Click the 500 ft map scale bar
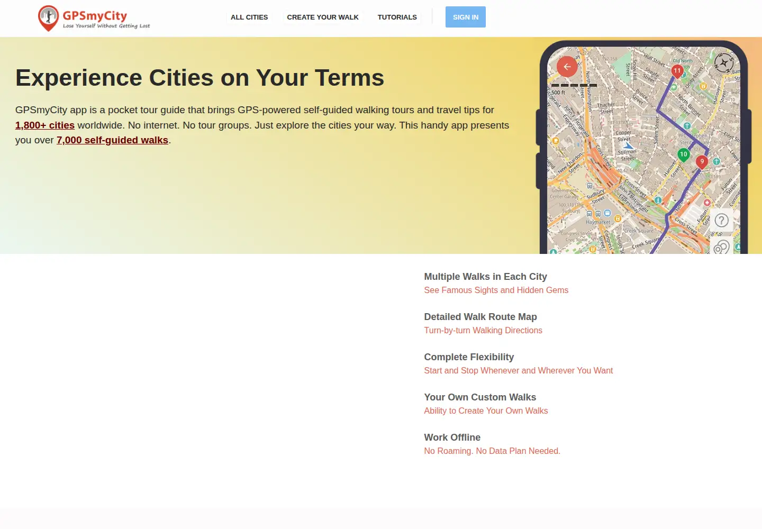This screenshot has width=762, height=529. [574, 85]
